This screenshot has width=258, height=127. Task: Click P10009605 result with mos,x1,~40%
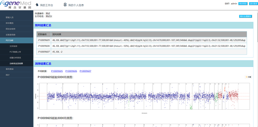[149, 40]
